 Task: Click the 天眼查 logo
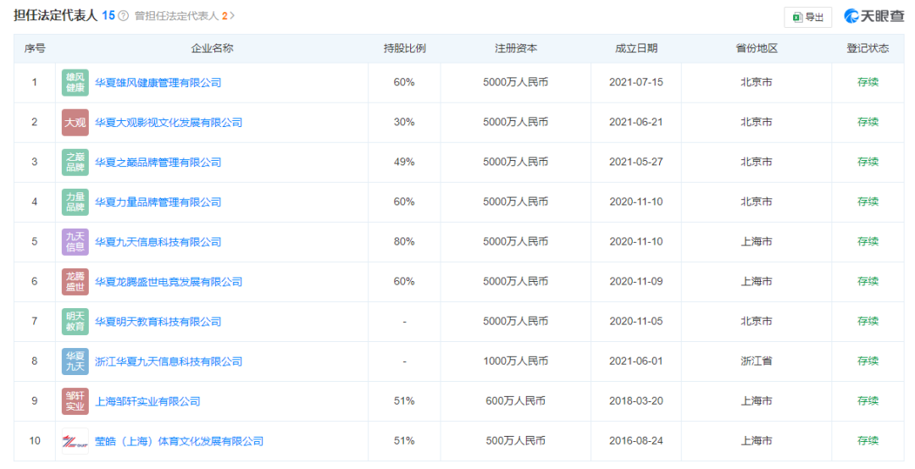click(x=874, y=16)
